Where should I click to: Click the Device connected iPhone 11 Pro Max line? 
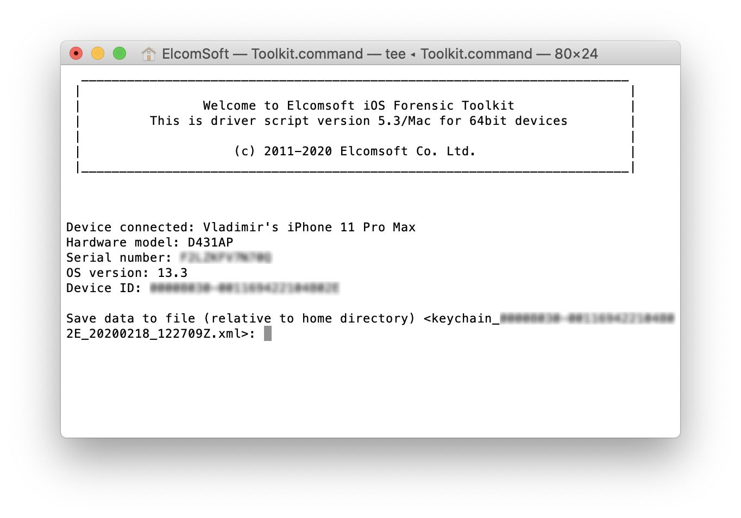241,227
